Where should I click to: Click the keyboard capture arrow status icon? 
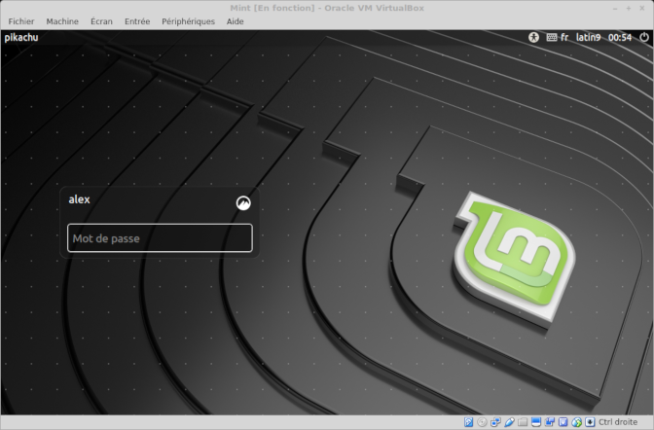point(590,422)
